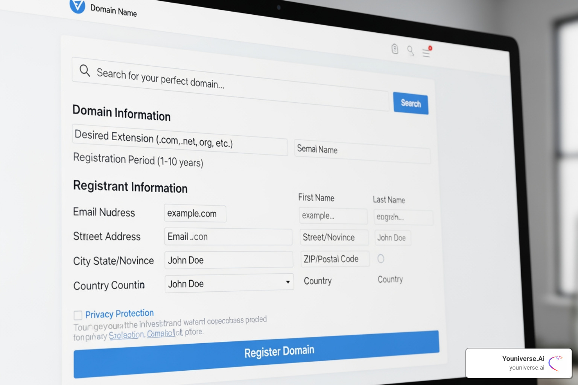578x385 pixels.
Task: Click the 'First Name' label
Action: pos(316,197)
